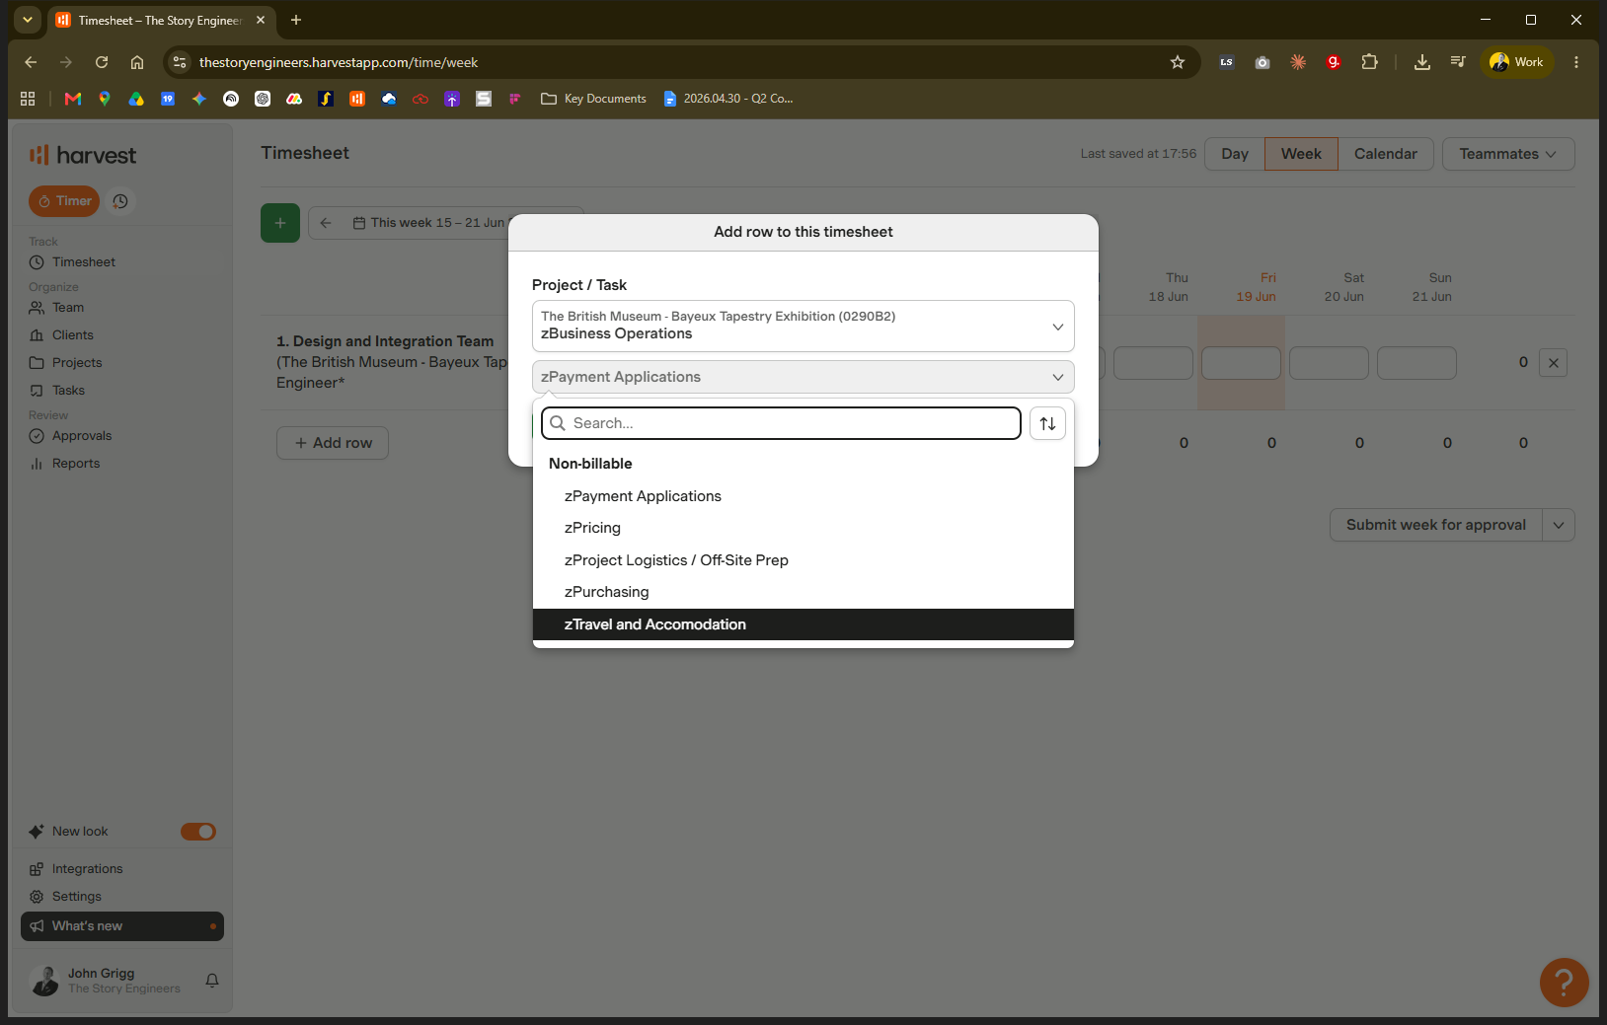Viewport: 1607px width, 1025px height.
Task: Open the Gmail bookmark icon
Action: [x=73, y=99]
